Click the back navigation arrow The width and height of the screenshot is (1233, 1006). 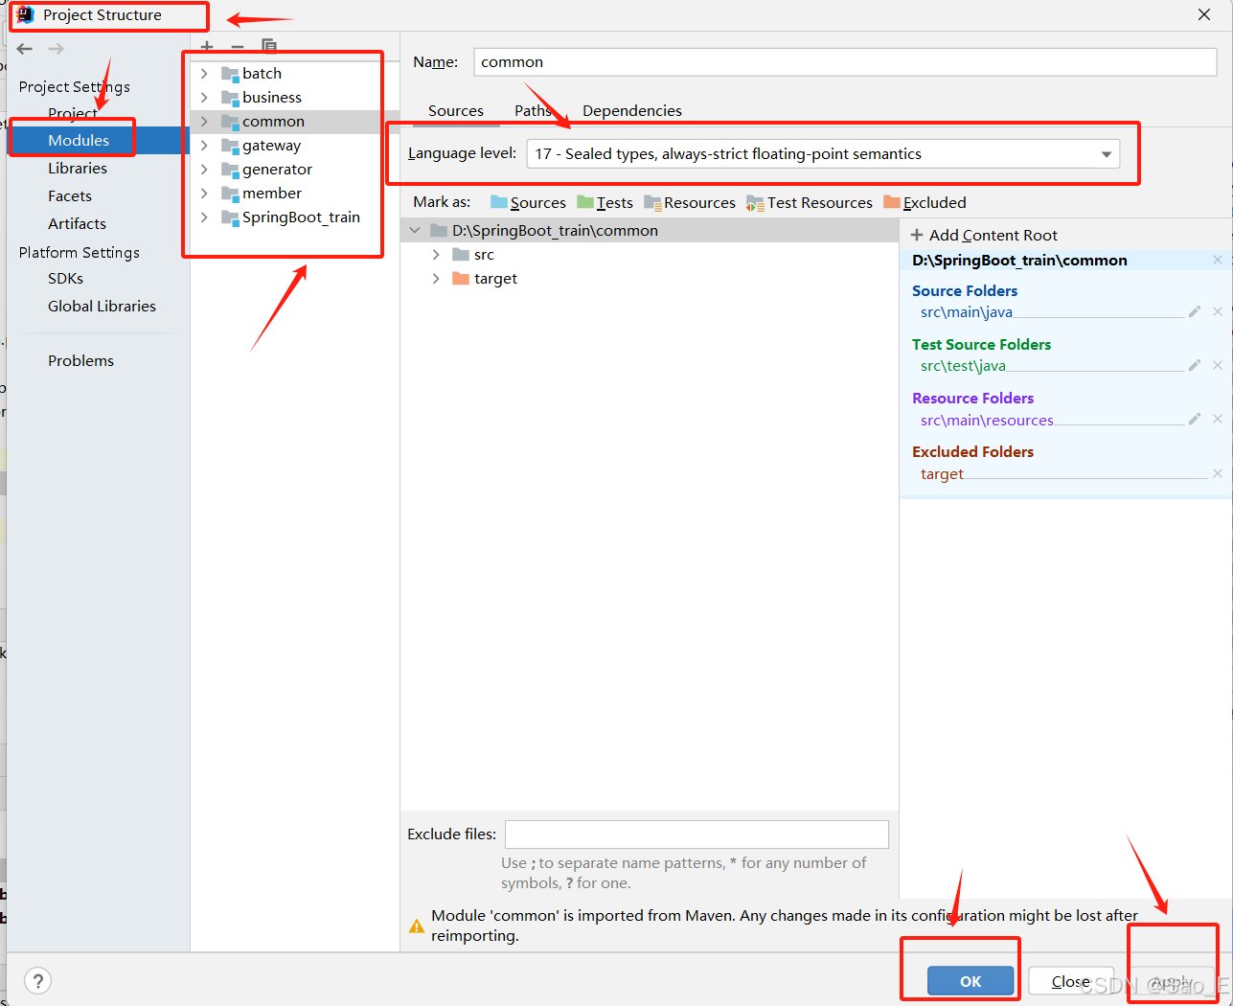click(25, 49)
